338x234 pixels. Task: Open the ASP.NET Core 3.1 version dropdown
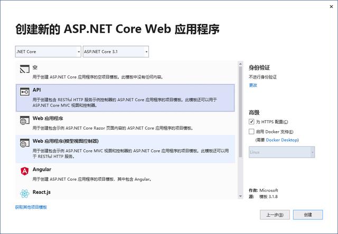(x=116, y=52)
